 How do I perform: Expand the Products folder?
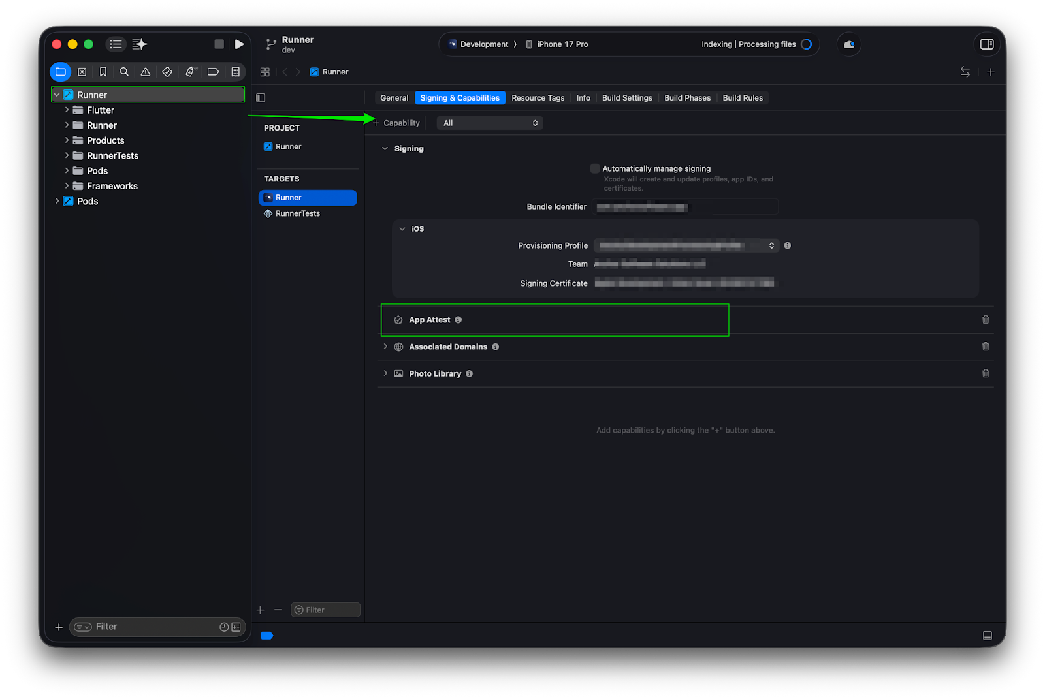tap(67, 140)
